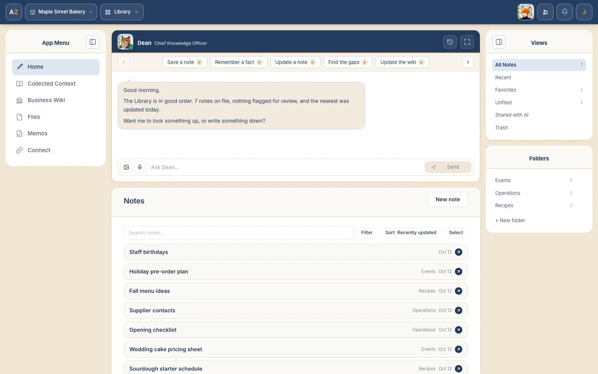Collapse the Views panel

pos(499,42)
